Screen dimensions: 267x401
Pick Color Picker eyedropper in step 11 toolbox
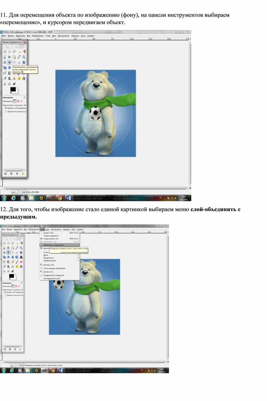point(19,57)
